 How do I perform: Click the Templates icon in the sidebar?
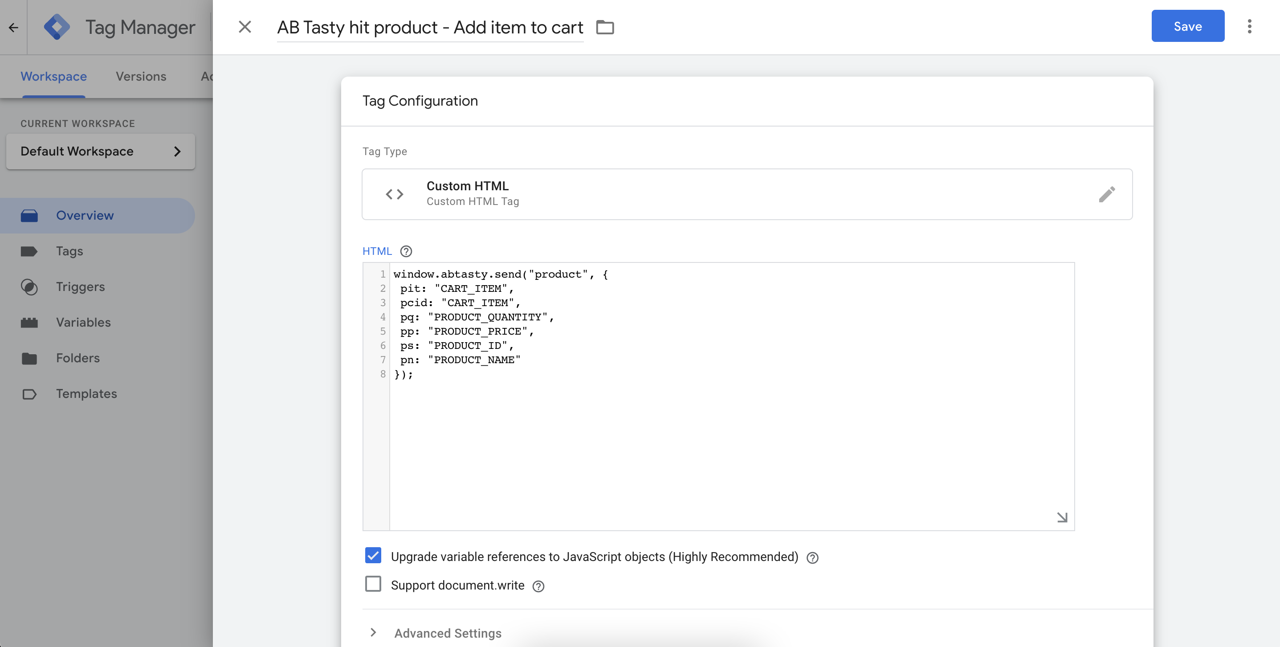pos(29,394)
